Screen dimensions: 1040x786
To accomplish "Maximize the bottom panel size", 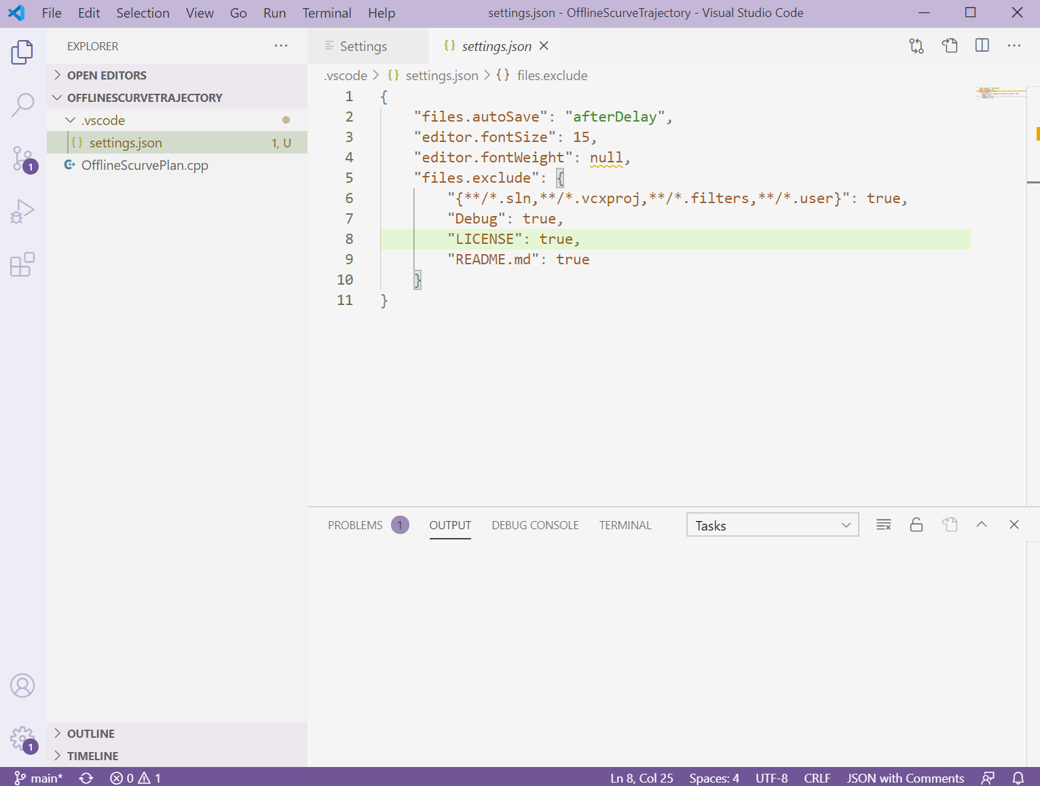I will click(x=982, y=524).
